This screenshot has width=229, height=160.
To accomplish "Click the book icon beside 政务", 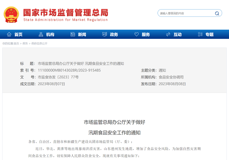I will [105, 34].
